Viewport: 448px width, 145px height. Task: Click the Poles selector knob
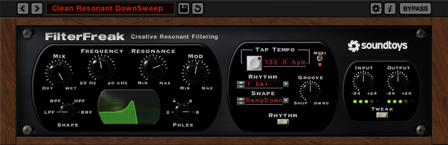tap(182, 112)
